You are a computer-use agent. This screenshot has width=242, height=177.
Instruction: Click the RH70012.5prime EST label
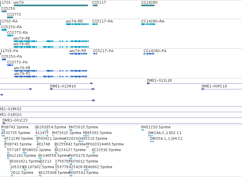coord(83,161)
